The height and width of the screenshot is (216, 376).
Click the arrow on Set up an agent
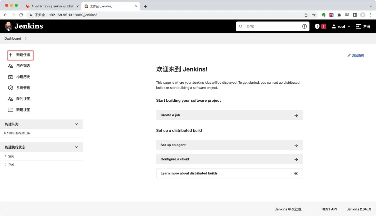[x=296, y=145]
